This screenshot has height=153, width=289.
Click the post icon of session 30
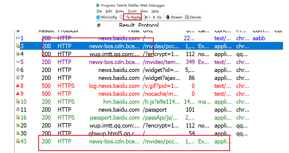pos(18,133)
